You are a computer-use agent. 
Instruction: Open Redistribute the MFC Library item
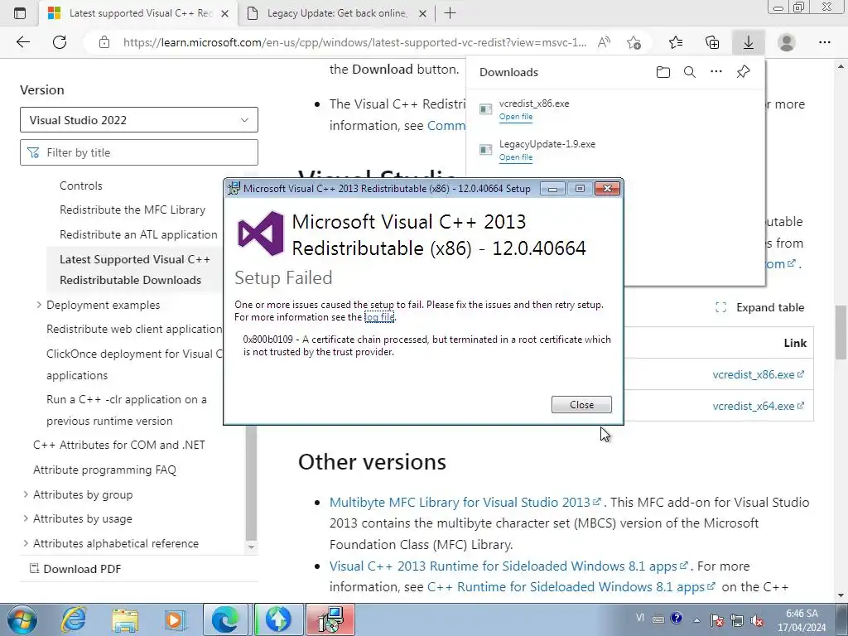(x=132, y=210)
